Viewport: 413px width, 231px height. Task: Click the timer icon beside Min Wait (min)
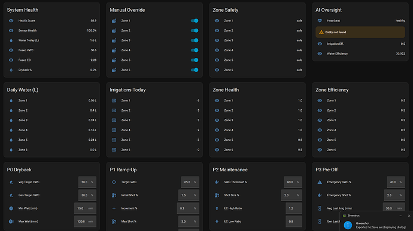click(11, 208)
